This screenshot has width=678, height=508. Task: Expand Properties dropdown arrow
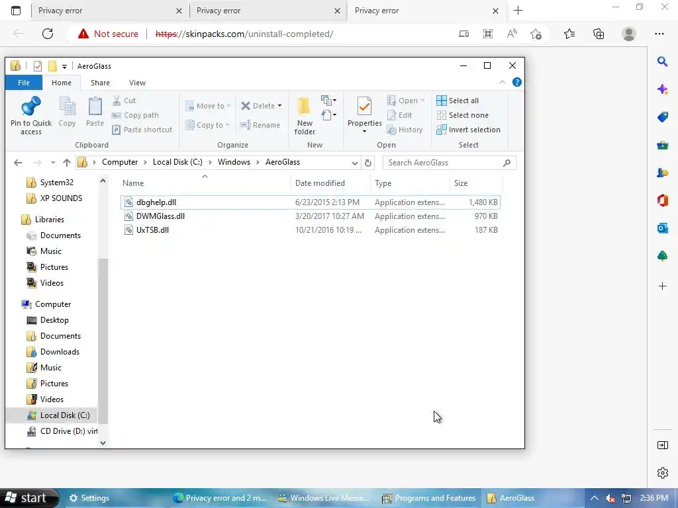pos(364,132)
